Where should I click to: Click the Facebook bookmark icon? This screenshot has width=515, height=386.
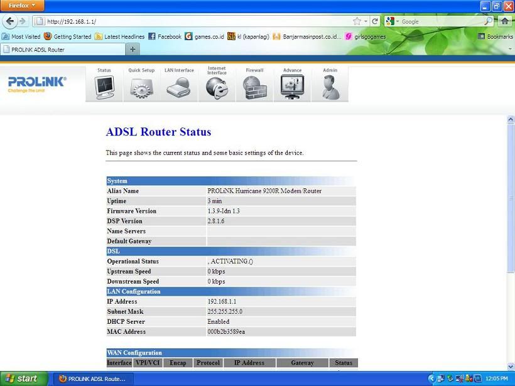pyautogui.click(x=152, y=36)
